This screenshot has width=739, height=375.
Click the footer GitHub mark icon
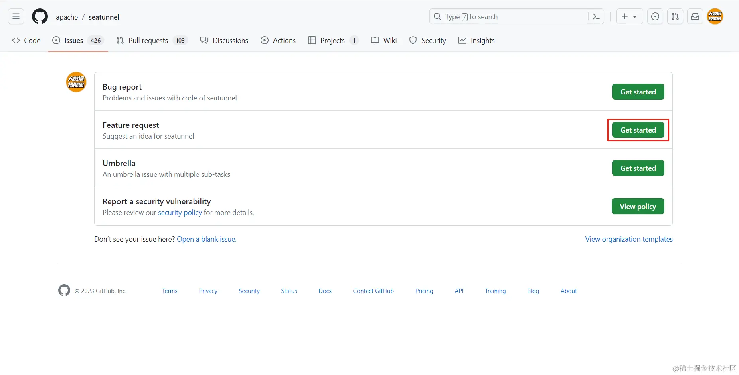pos(64,290)
